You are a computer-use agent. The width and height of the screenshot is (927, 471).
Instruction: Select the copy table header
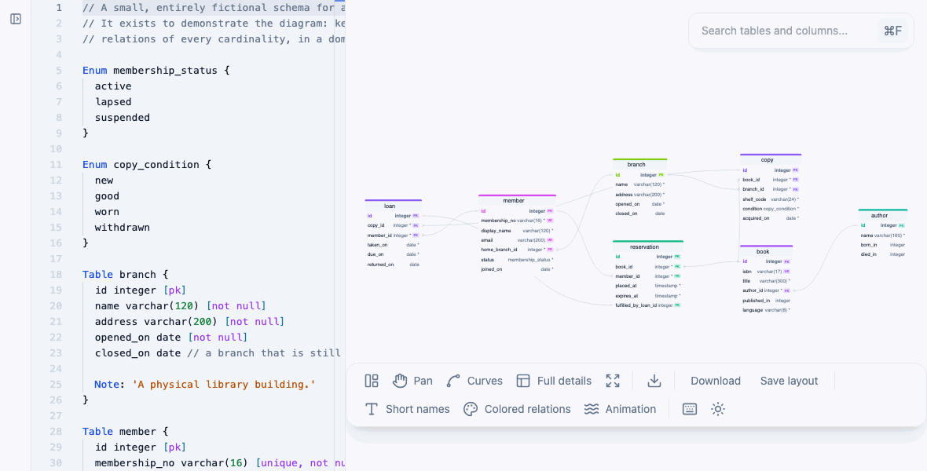pos(771,159)
